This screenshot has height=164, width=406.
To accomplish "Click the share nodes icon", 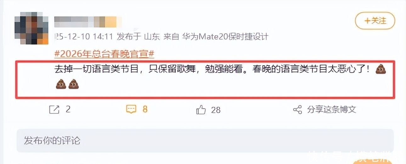I will click(x=297, y=110).
